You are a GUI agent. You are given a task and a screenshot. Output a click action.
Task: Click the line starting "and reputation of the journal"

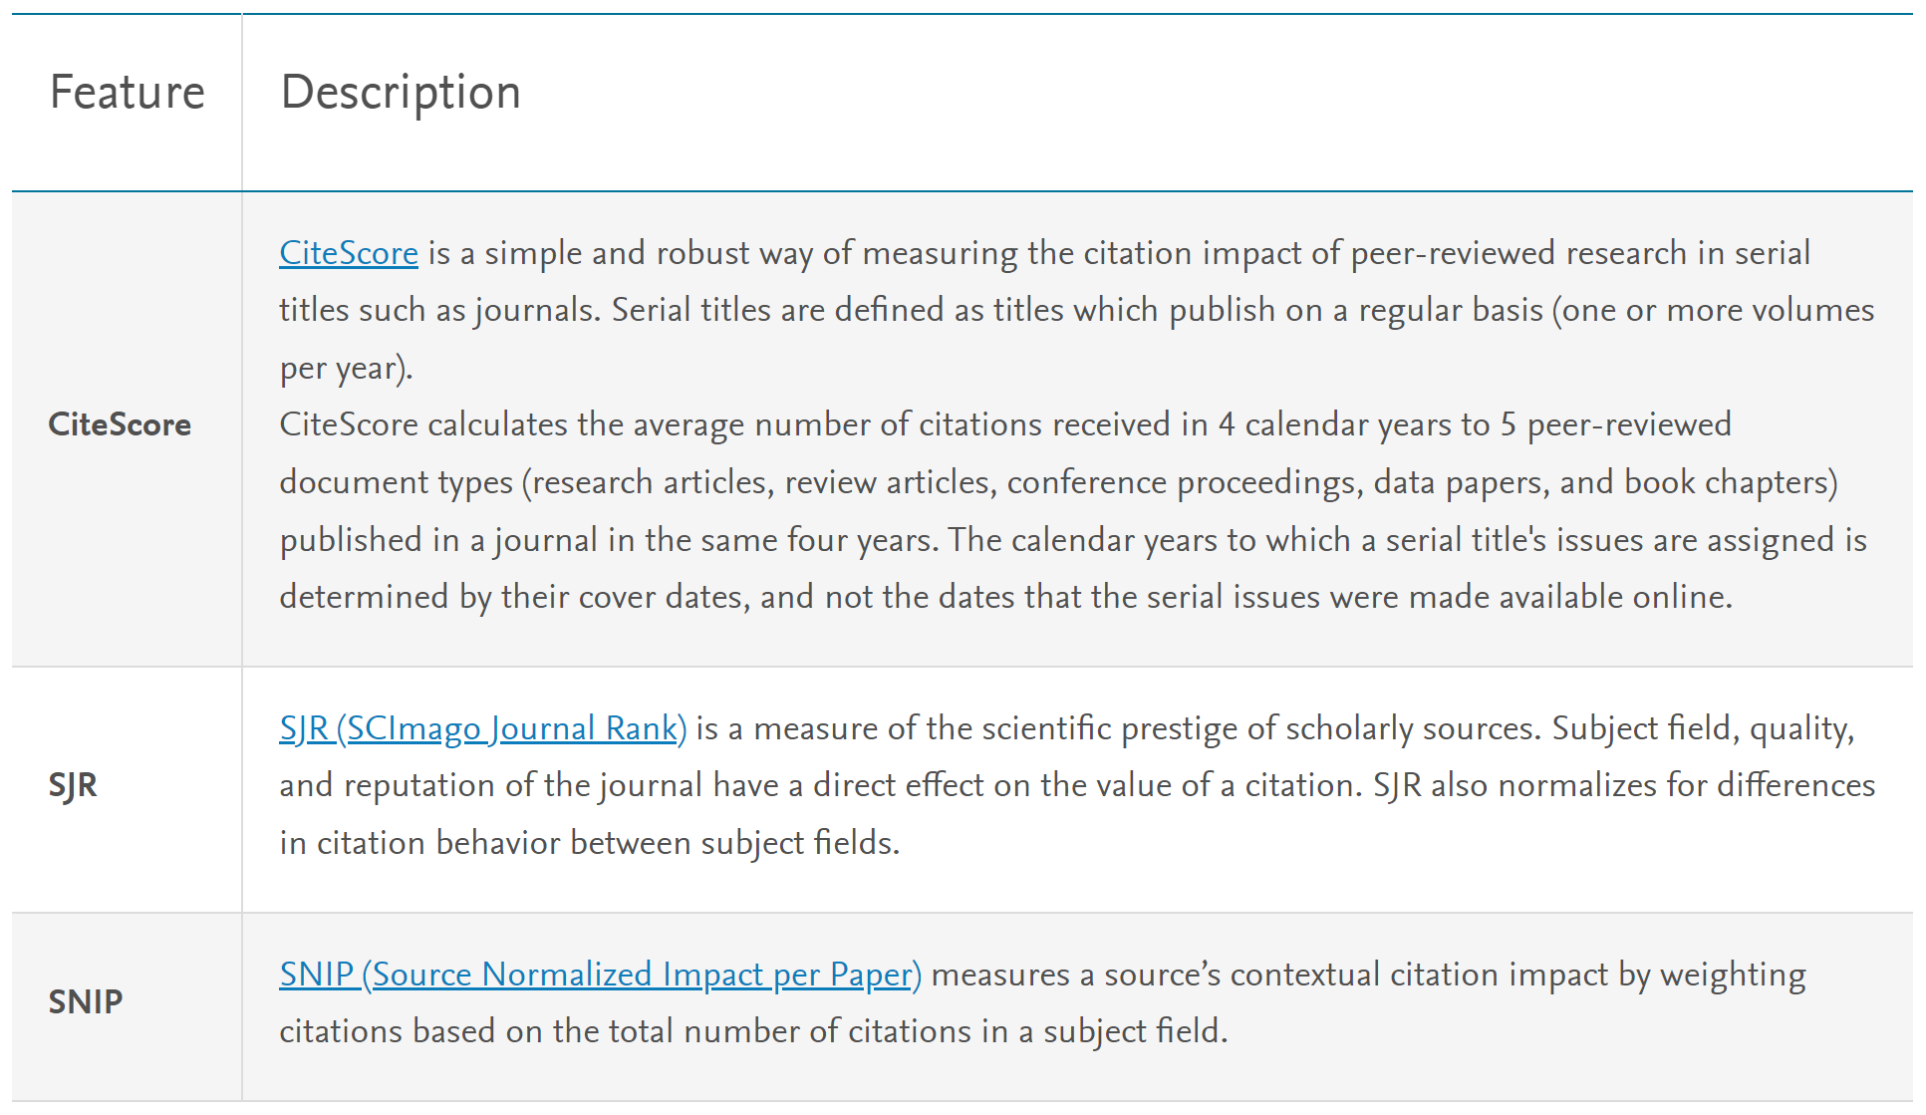coord(1076,785)
